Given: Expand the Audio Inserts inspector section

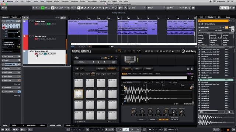Looking at the screenshot, I should 11,72.
